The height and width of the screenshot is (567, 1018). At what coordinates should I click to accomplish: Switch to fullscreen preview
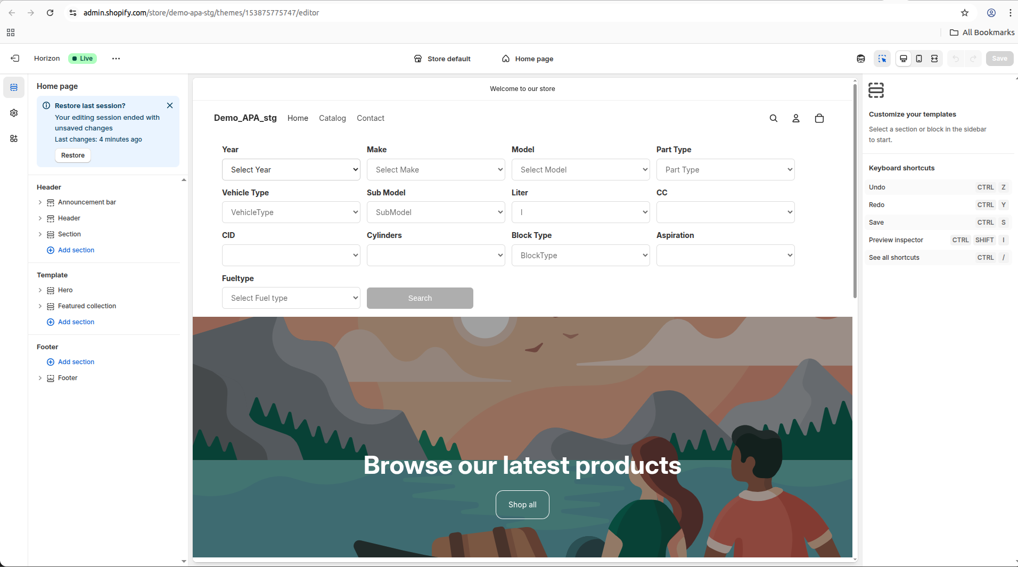pos(934,59)
